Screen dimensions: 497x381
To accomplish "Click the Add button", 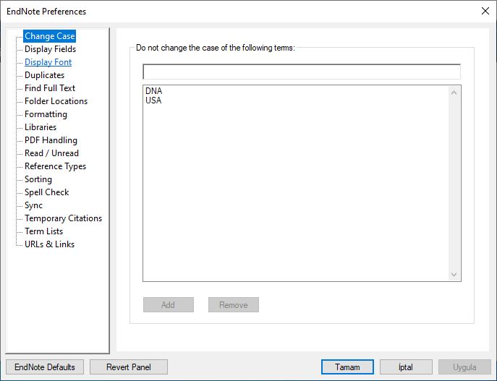I will point(169,304).
